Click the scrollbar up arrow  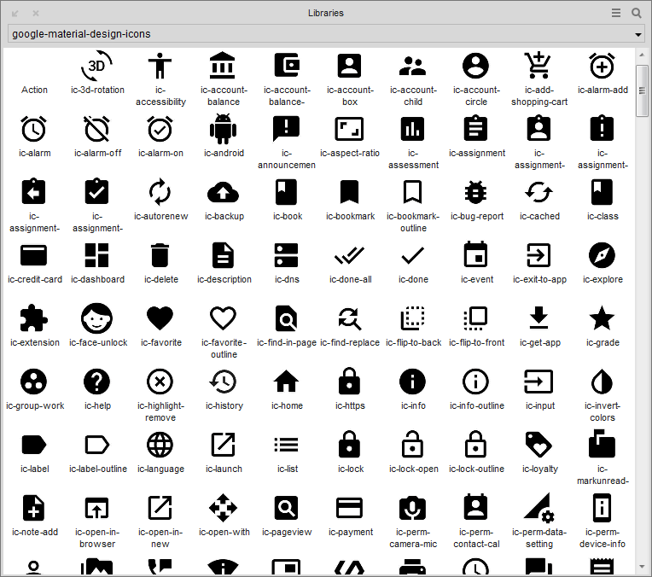(x=642, y=55)
